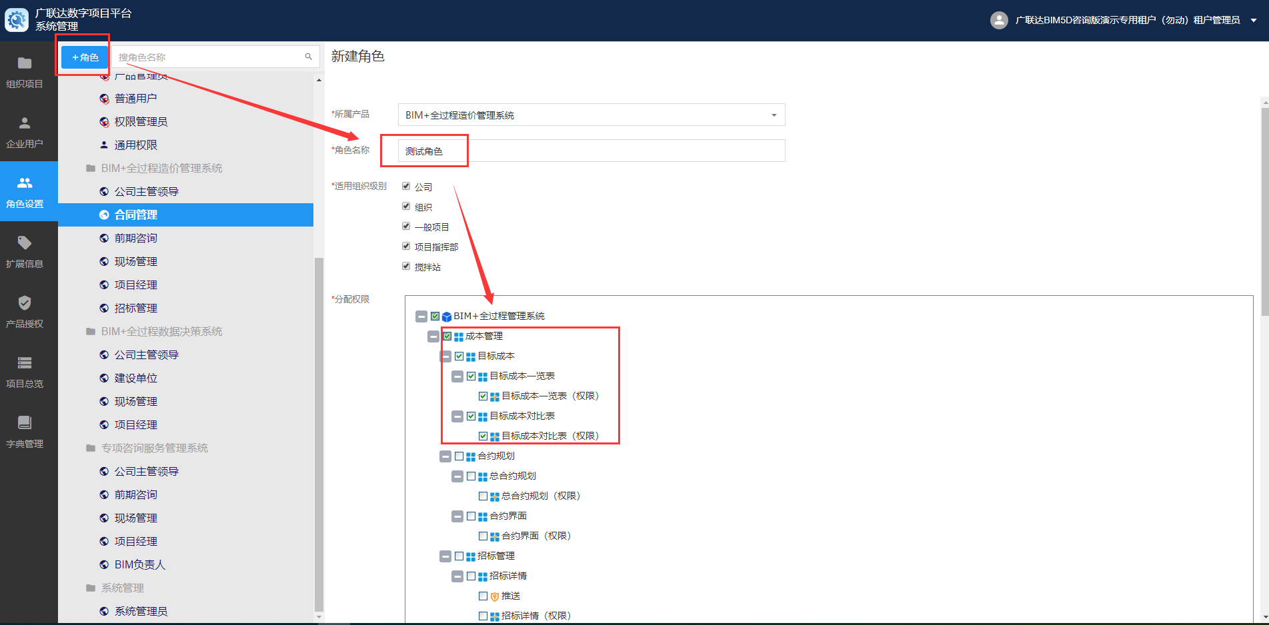1269x625 pixels.
Task: Click the folder icon of BIM+全过程造价管理系统 group
Action: tap(91, 168)
